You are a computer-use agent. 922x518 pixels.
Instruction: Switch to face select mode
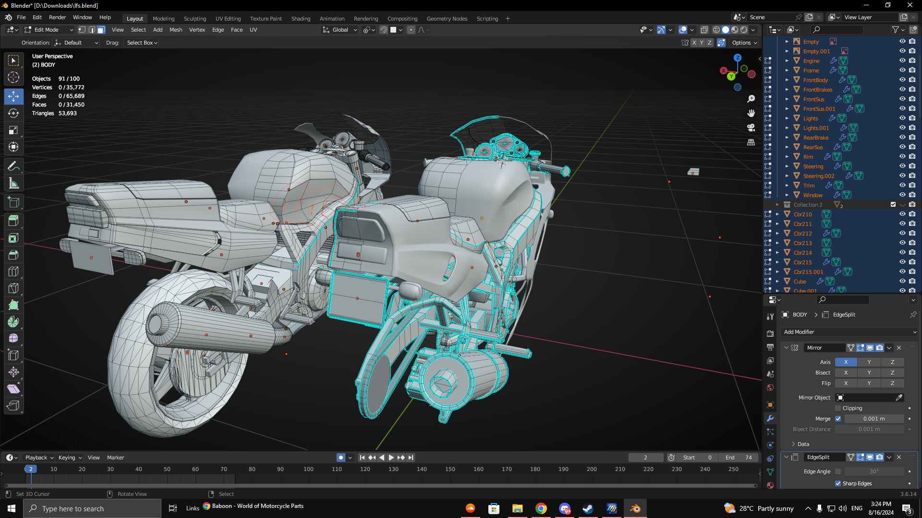[101, 30]
